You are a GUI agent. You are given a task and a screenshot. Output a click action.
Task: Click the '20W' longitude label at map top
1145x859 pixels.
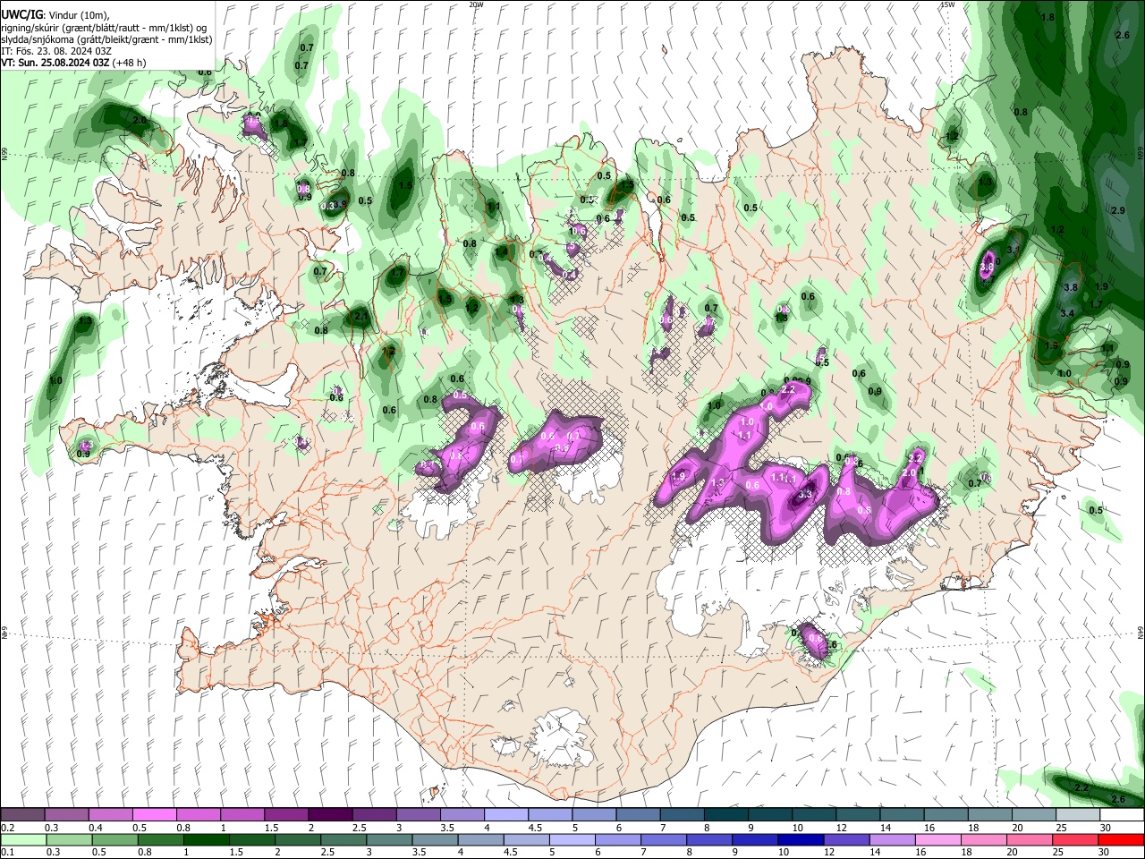[476, 4]
